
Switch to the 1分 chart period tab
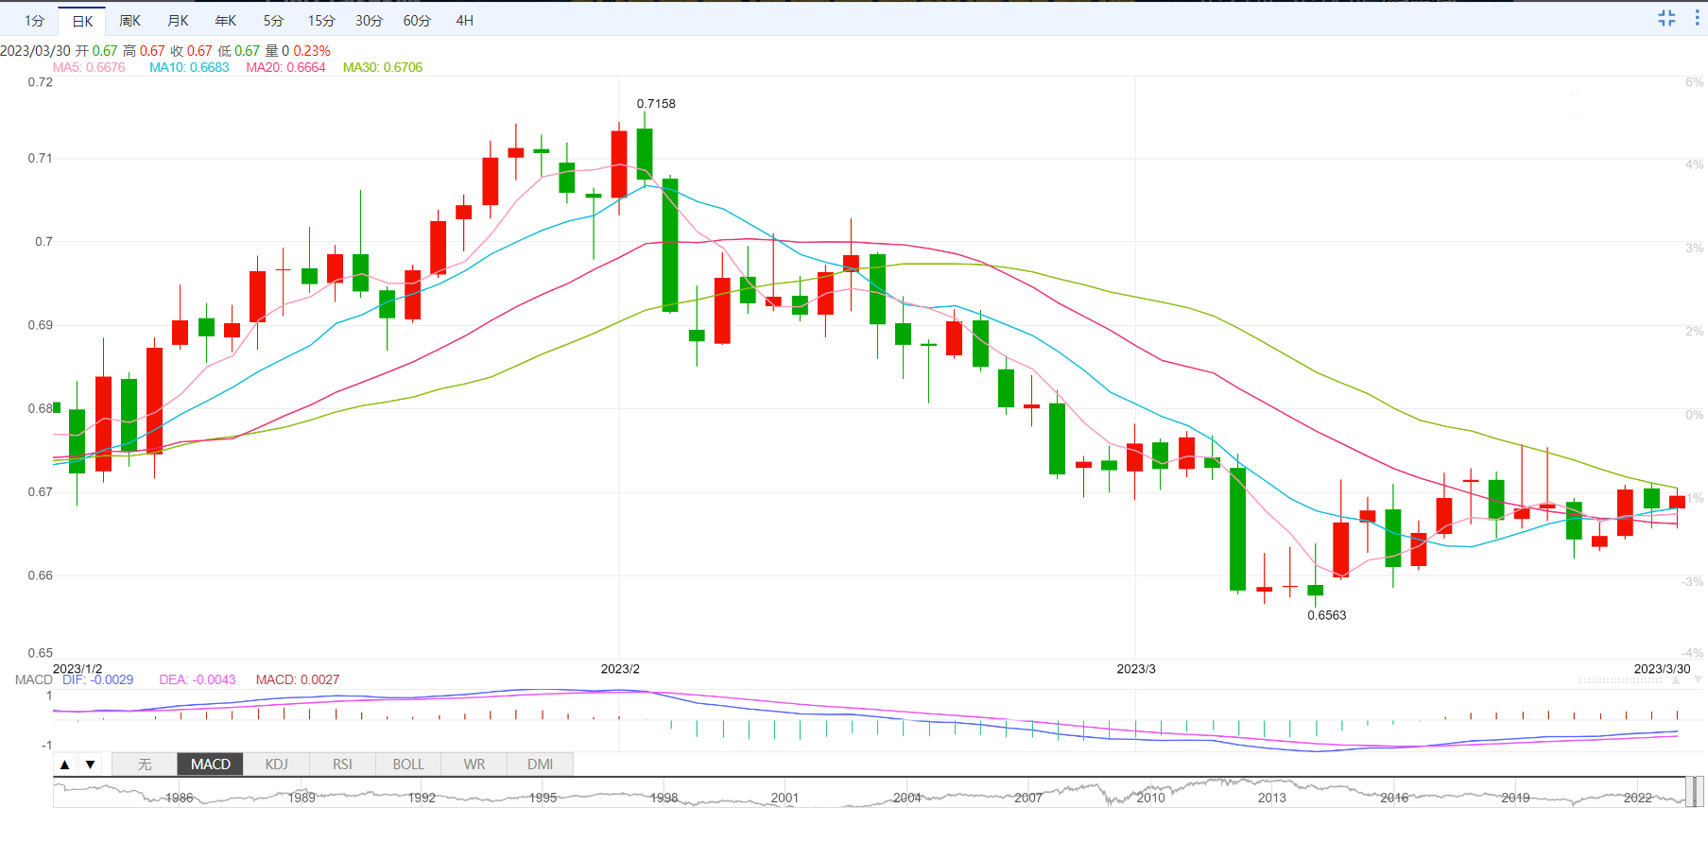[x=34, y=20]
